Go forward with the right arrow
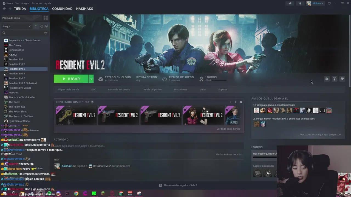Viewport: 351px width, 197px height. (10, 9)
